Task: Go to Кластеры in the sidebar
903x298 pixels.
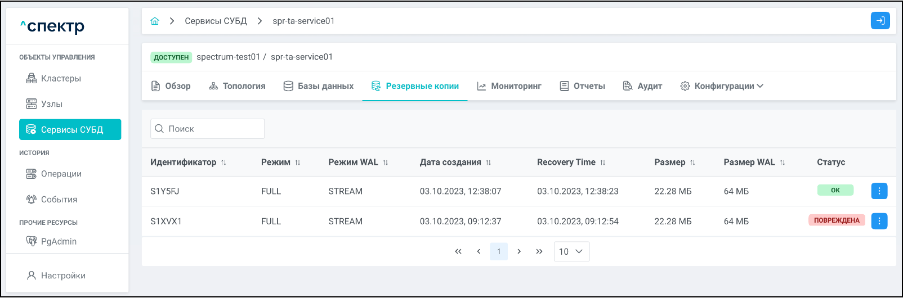Action: (61, 79)
